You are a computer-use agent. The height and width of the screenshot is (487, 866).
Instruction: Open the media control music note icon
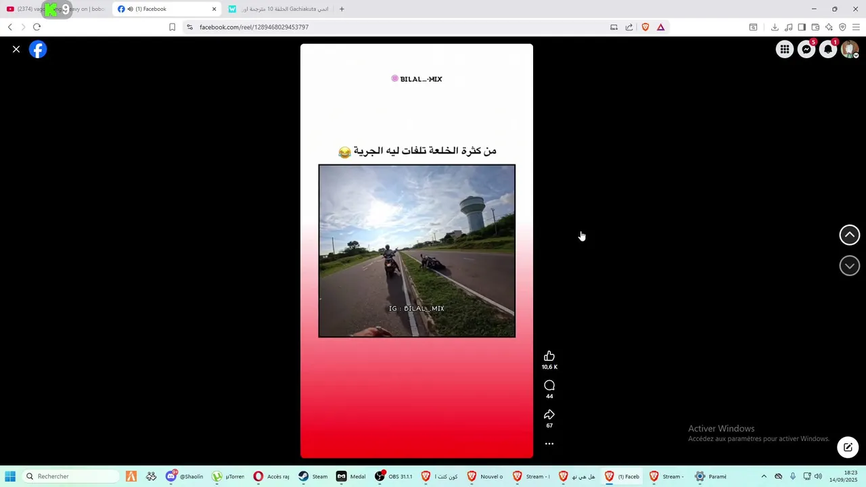coord(788,27)
